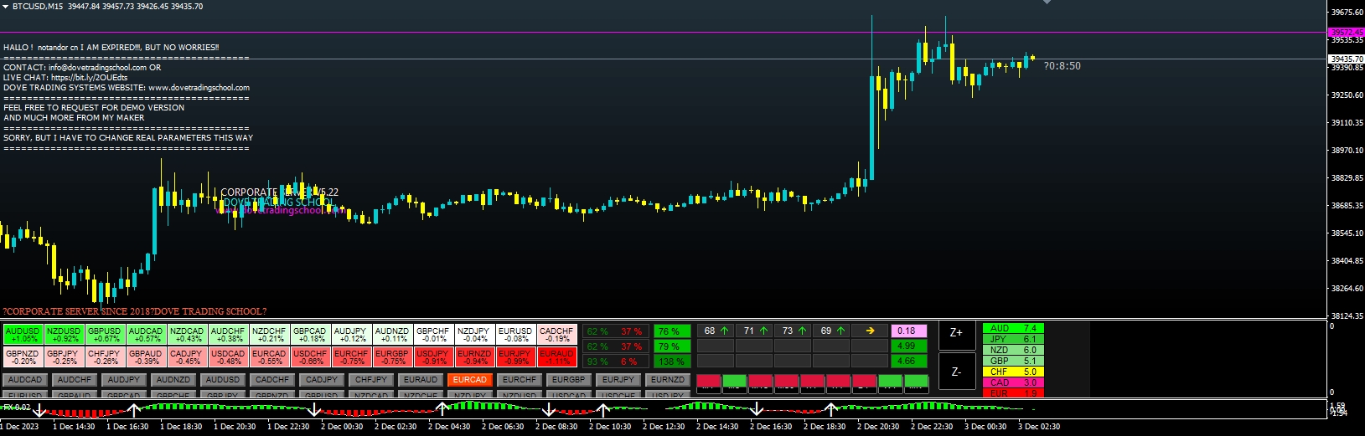Click the magenta CAD 3.0 strength bar
Viewport: 1365px width, 436px height.
[x=1012, y=382]
